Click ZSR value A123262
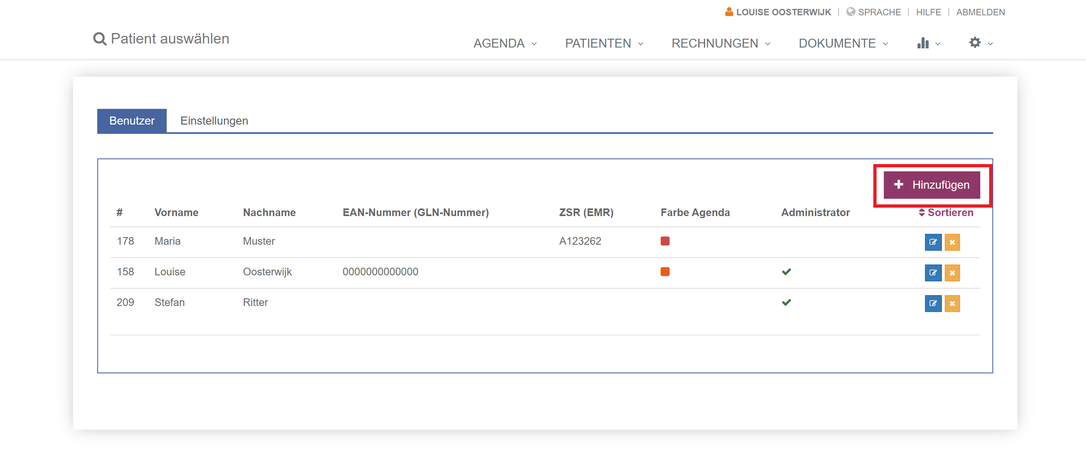The height and width of the screenshot is (462, 1086). tap(580, 241)
